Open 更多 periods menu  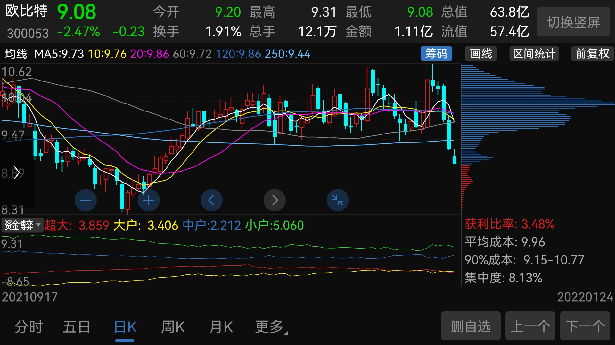coord(271,327)
